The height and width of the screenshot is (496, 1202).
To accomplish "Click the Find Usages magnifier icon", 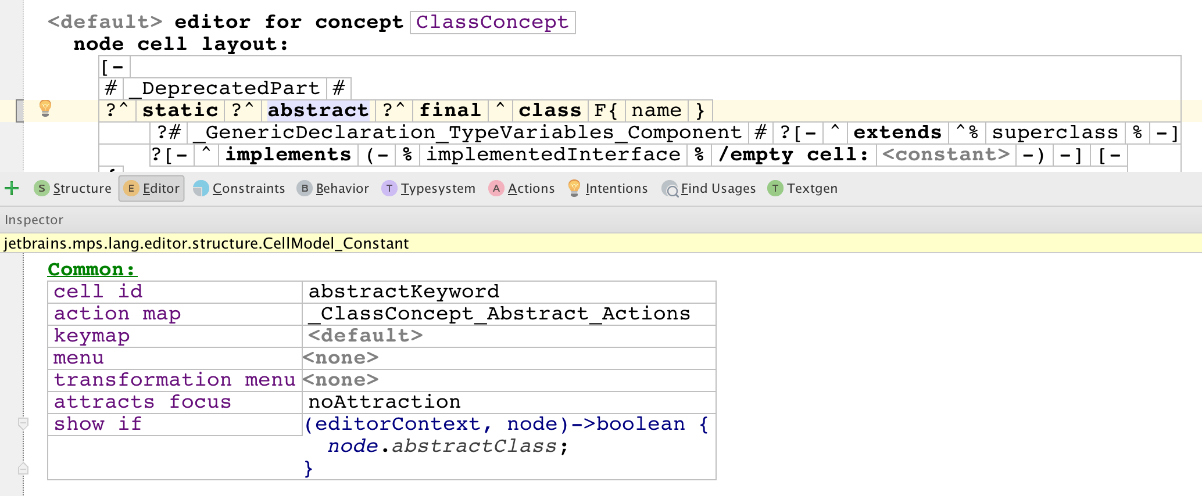I will (x=670, y=189).
